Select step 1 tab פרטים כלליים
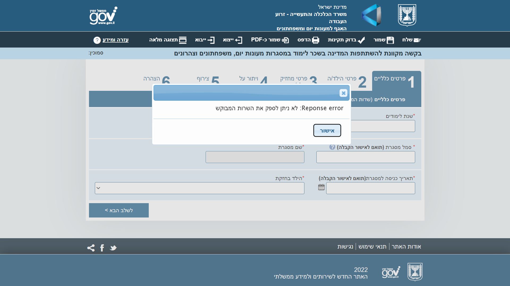 click(397, 80)
